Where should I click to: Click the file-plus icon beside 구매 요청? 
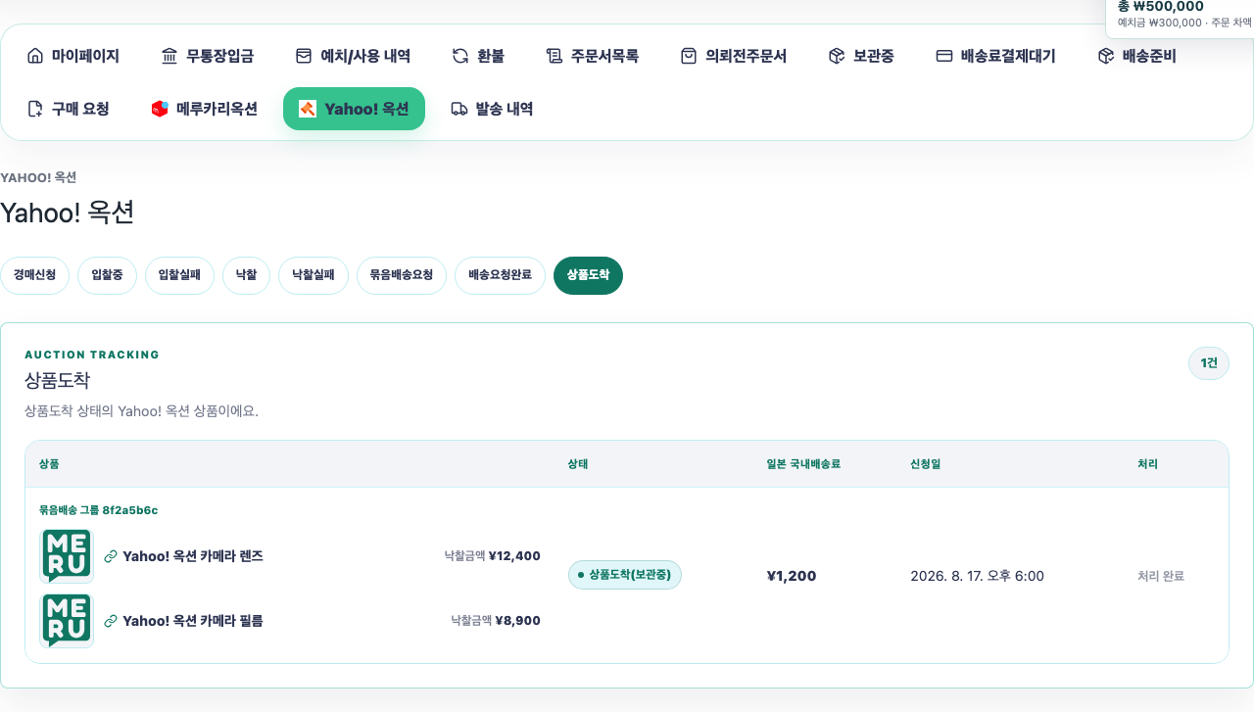click(35, 109)
